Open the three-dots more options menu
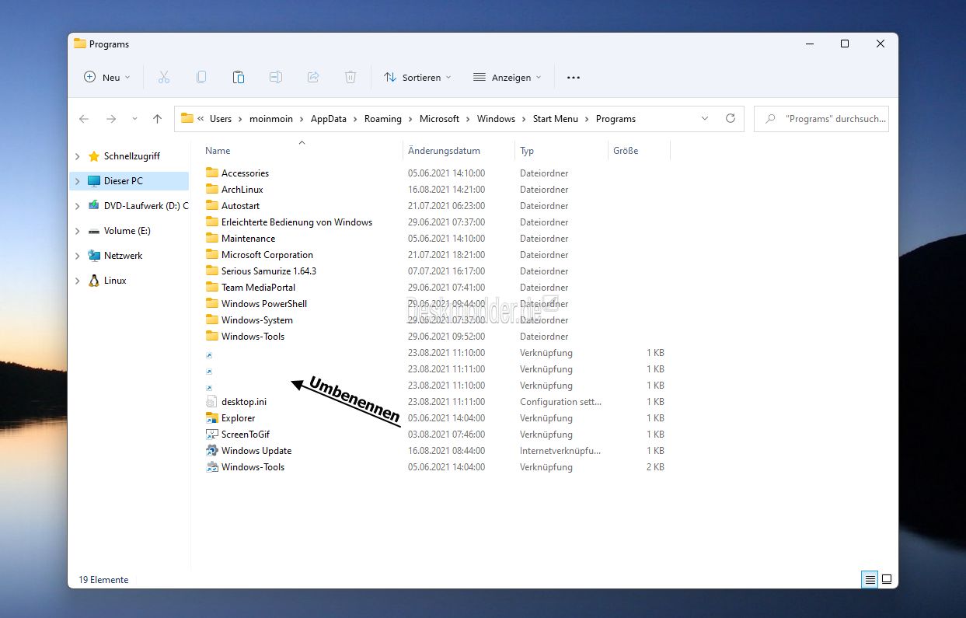 click(x=574, y=77)
